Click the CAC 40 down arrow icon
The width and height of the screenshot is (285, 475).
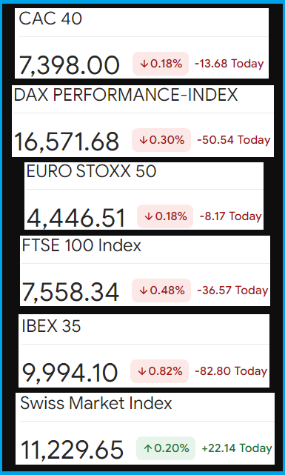click(144, 64)
